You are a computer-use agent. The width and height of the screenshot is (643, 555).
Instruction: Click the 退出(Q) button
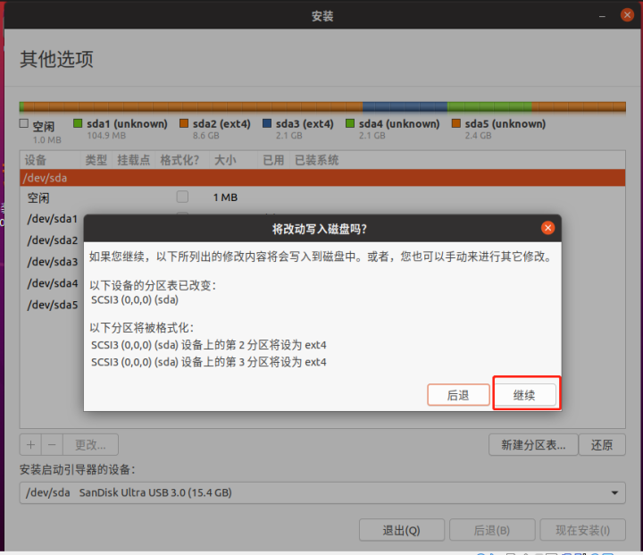coord(402,530)
